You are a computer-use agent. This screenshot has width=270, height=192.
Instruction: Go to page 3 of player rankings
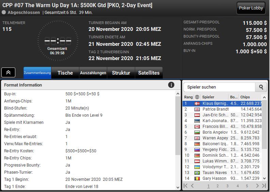[227, 186]
